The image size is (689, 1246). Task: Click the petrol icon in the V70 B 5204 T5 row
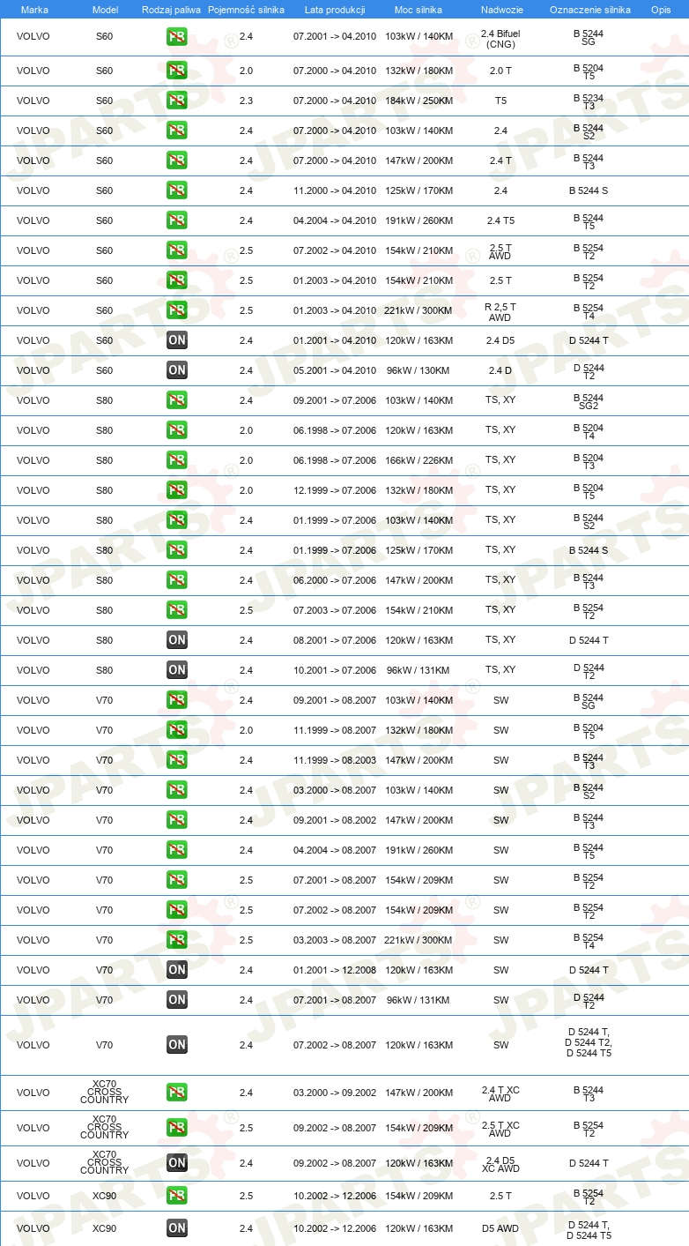tap(177, 730)
